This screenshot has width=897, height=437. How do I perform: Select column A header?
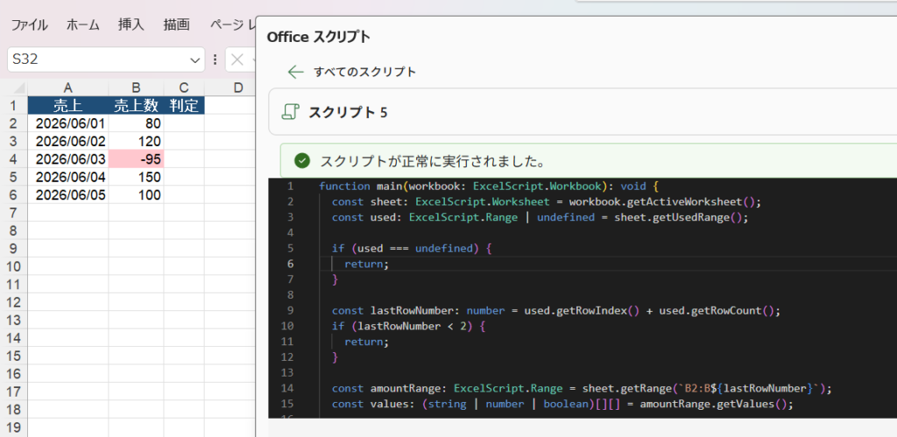68,88
